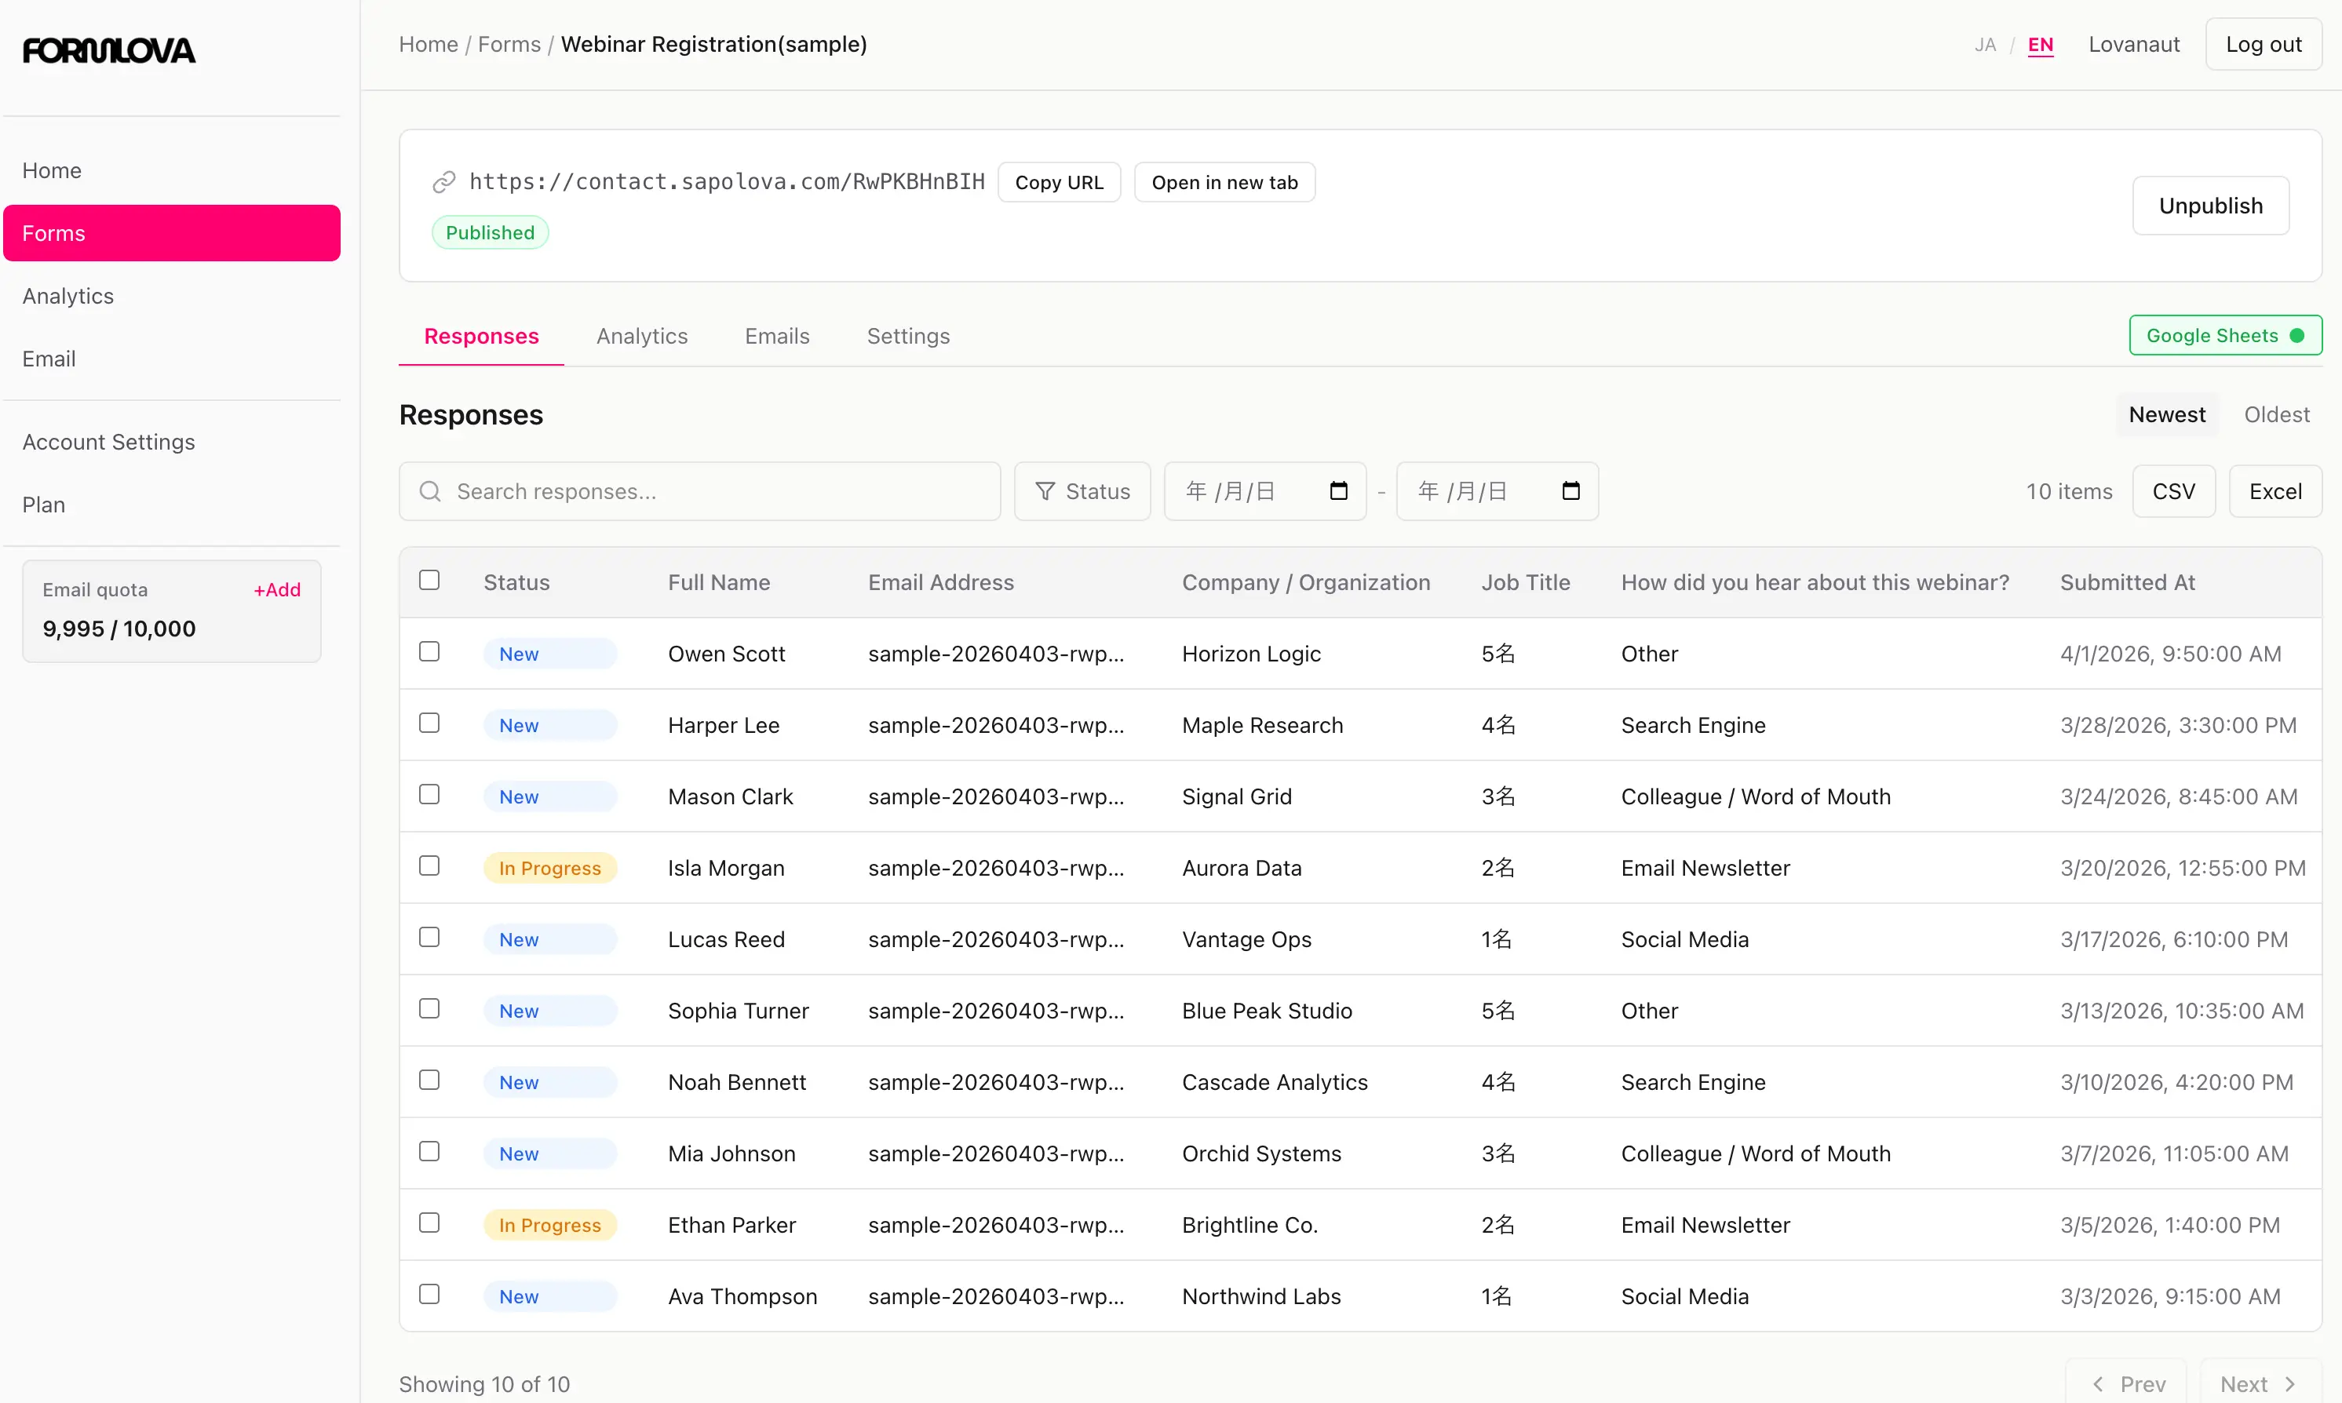Select the Owen Scott row checkbox
The height and width of the screenshot is (1403, 2342).
429,652
